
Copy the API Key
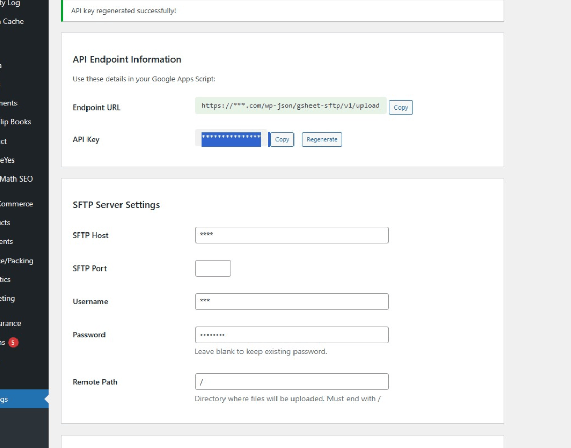(x=282, y=139)
